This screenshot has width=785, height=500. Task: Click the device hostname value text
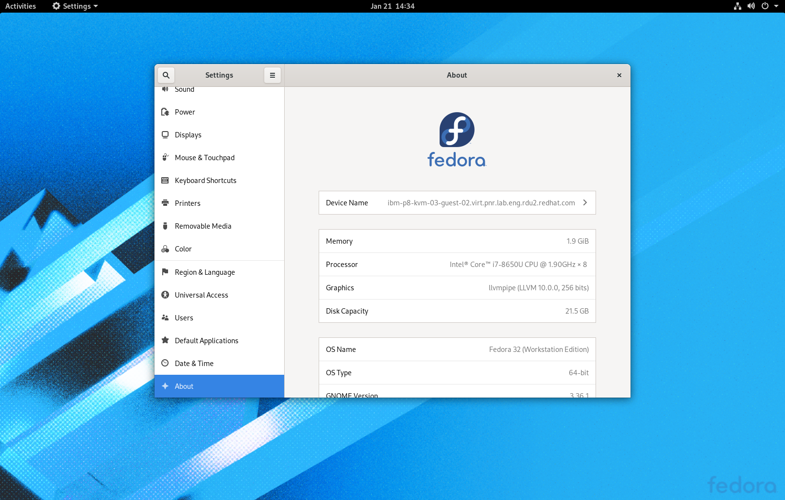point(481,203)
